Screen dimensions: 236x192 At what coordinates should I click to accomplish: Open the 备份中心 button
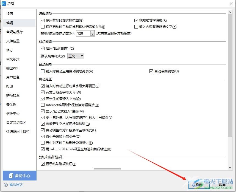[x=20, y=176]
